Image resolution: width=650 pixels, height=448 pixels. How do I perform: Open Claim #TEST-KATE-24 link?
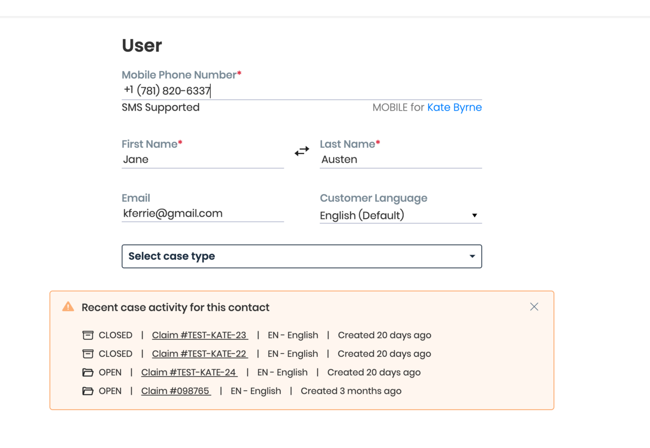pos(189,373)
